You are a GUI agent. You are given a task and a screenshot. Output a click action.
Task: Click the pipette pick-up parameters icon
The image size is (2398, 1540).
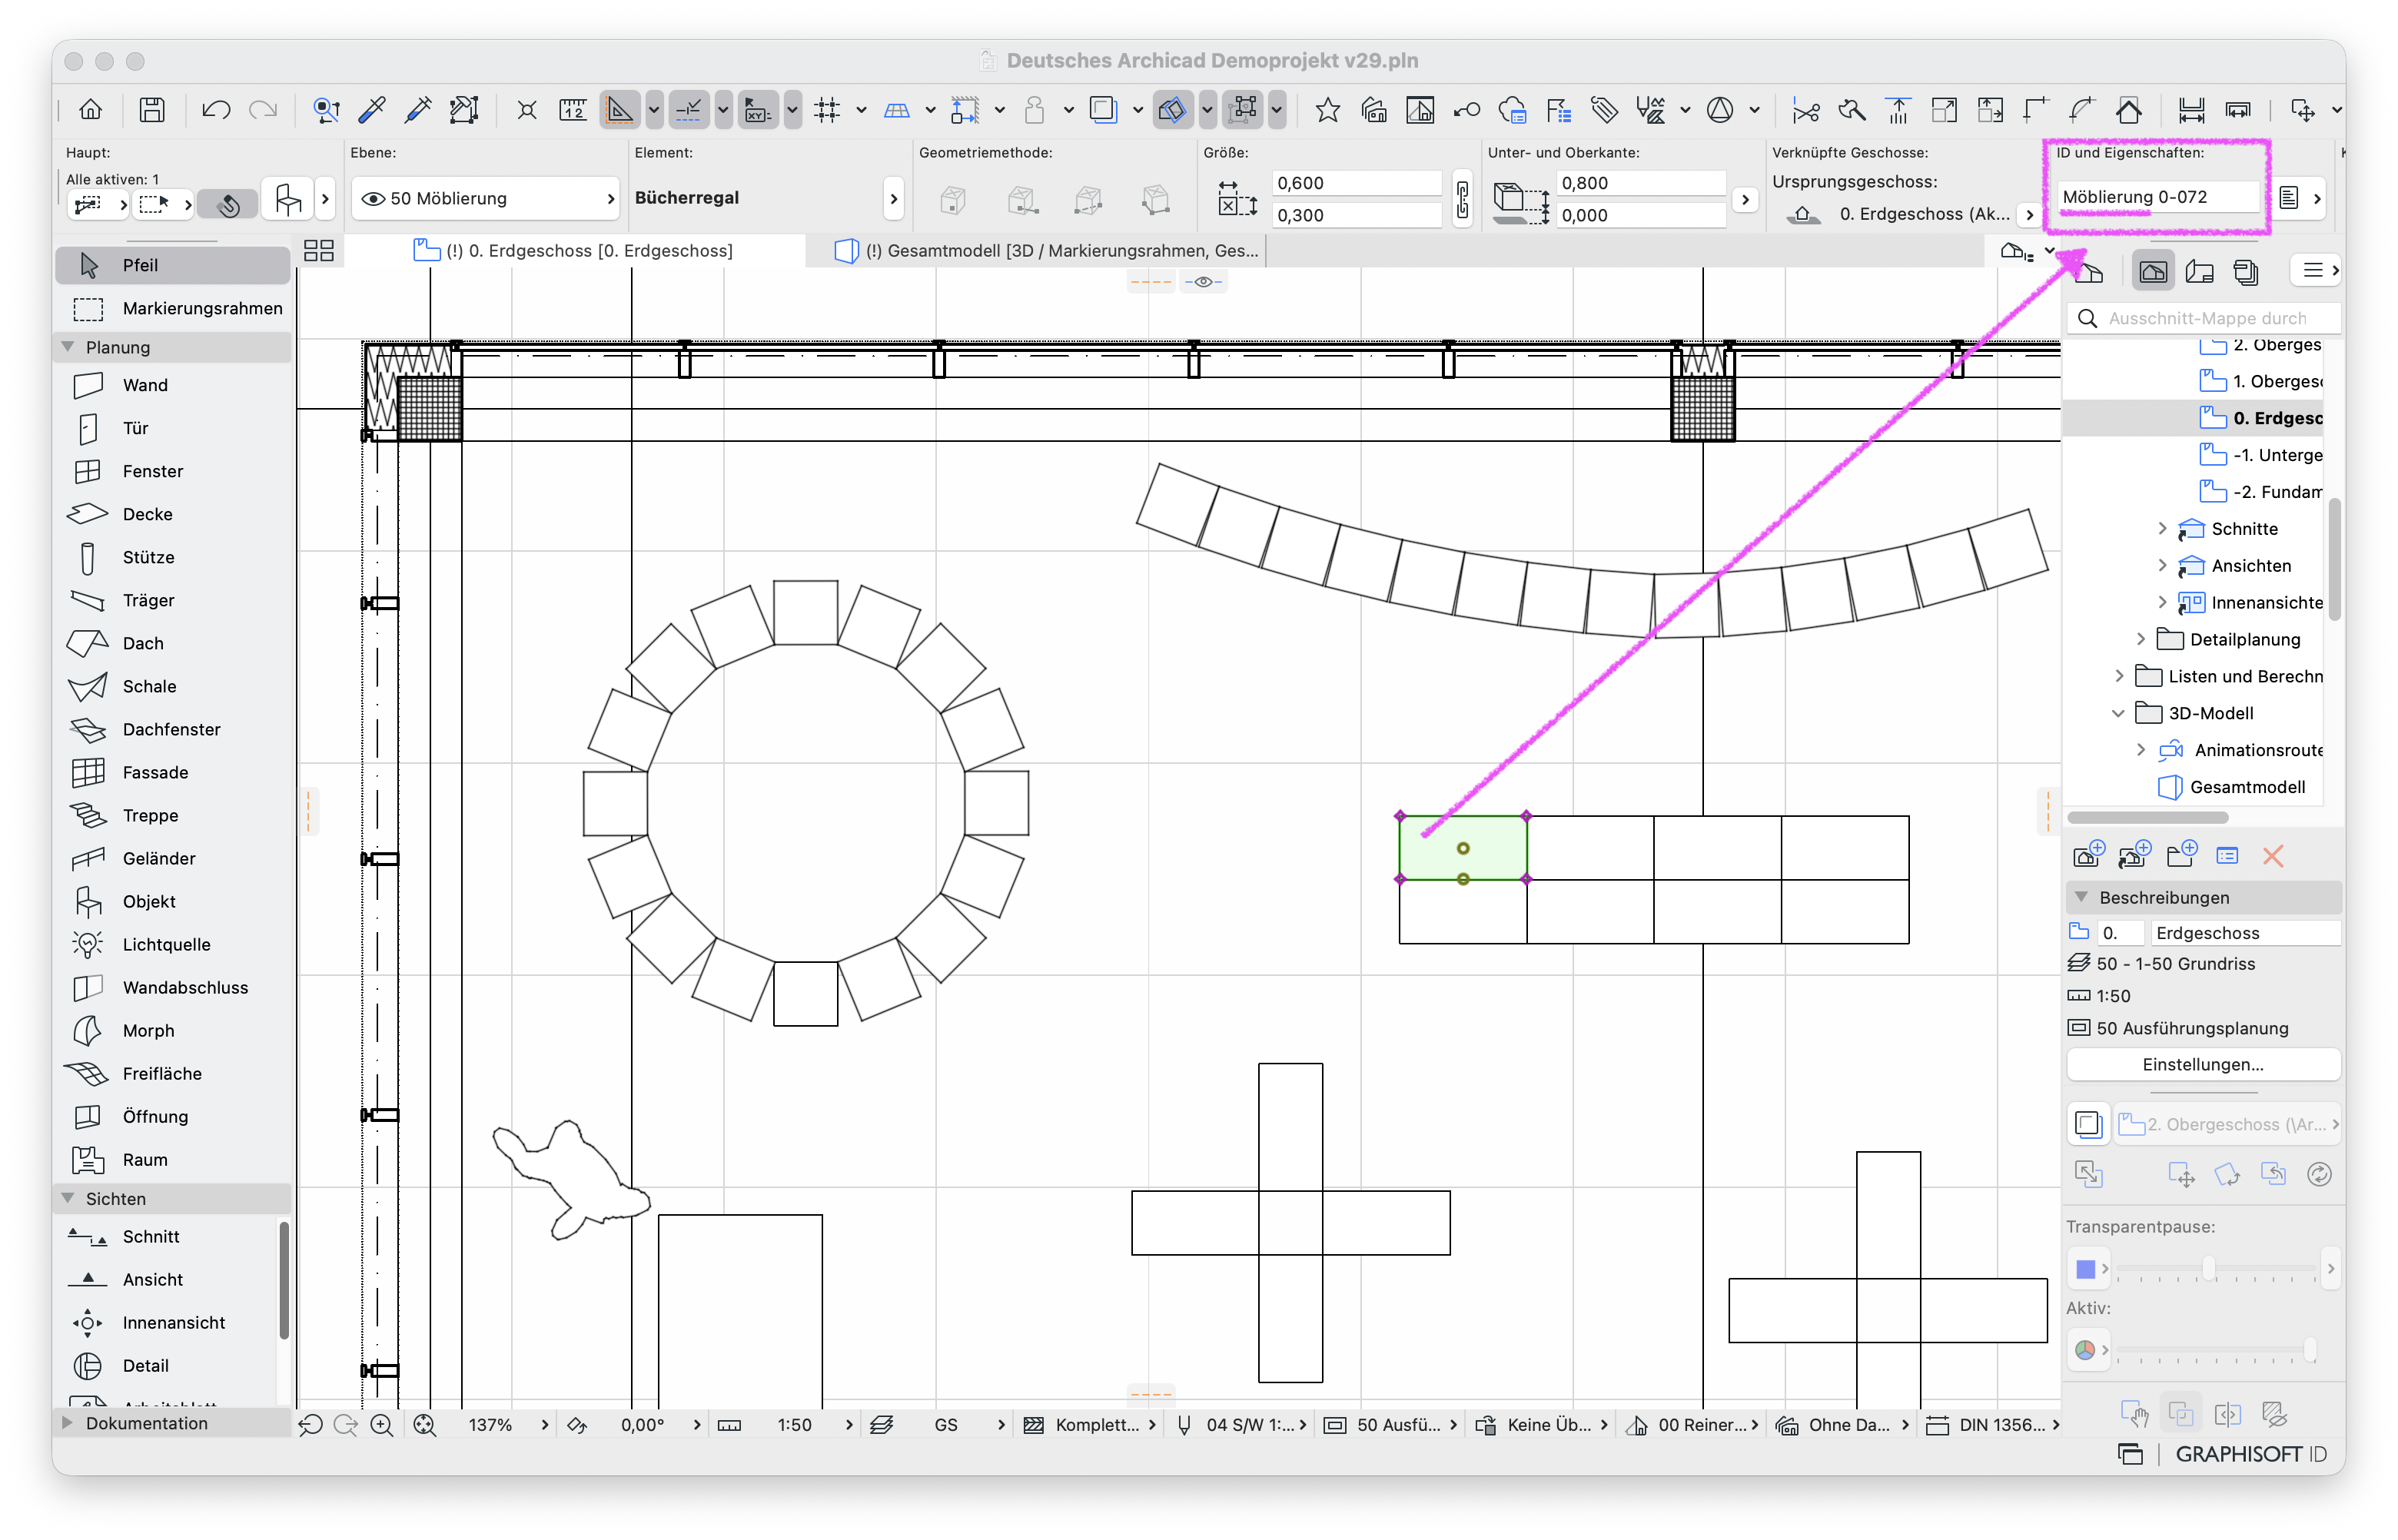tap(372, 110)
